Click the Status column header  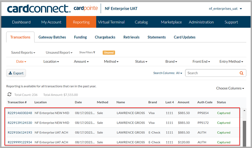[x=221, y=102]
